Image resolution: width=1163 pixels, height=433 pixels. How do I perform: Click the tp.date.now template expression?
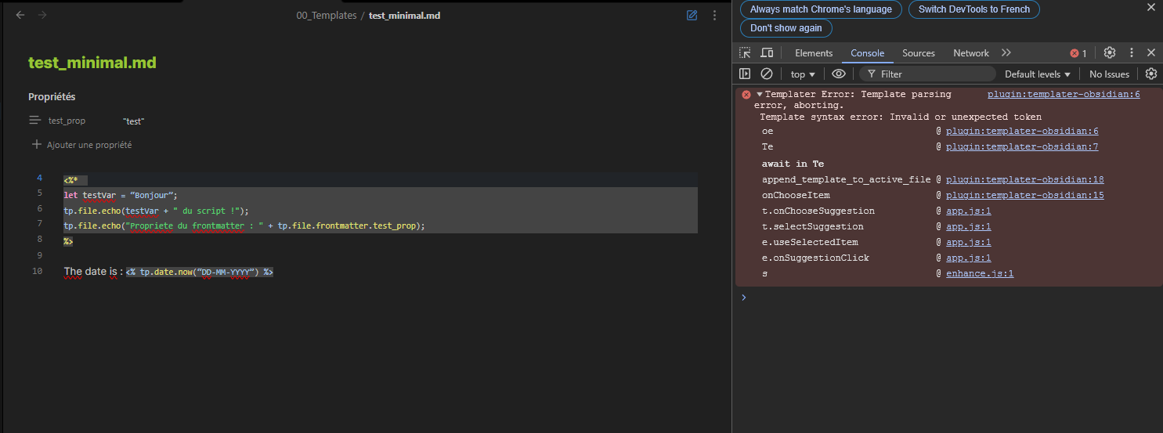point(200,272)
